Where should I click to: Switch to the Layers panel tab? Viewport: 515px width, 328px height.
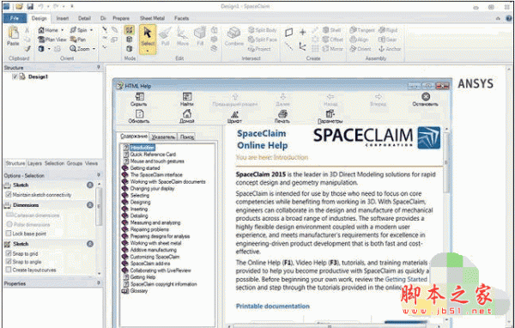tap(34, 163)
